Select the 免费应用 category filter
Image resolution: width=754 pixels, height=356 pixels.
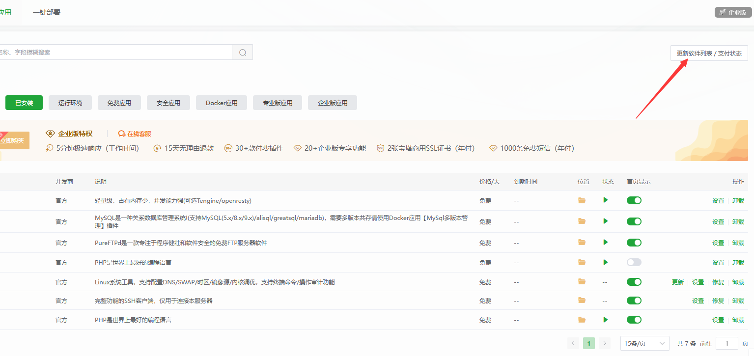tap(119, 103)
